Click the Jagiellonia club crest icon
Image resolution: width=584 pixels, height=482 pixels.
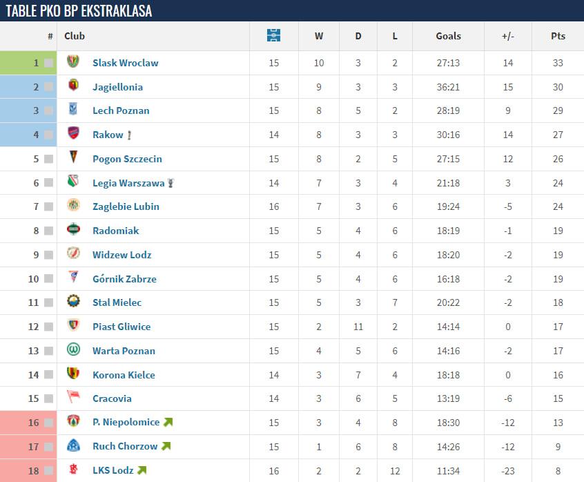(x=73, y=86)
